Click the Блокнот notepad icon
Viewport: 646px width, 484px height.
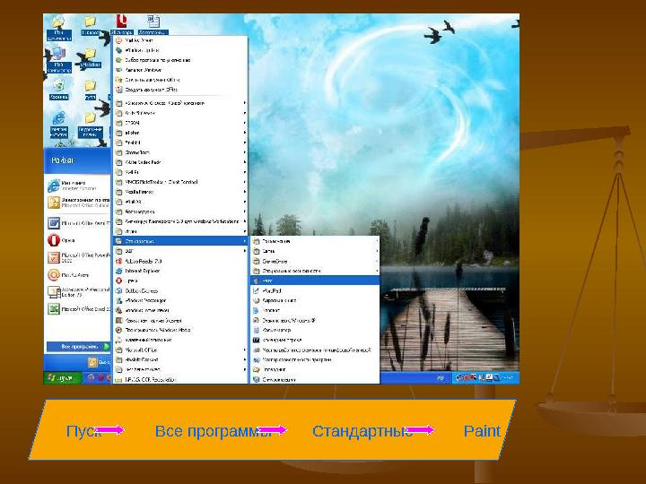pos(256,310)
